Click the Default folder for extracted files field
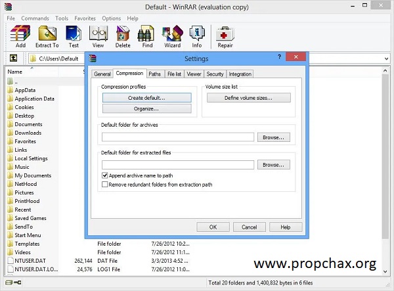The image size is (394, 291). 178,165
